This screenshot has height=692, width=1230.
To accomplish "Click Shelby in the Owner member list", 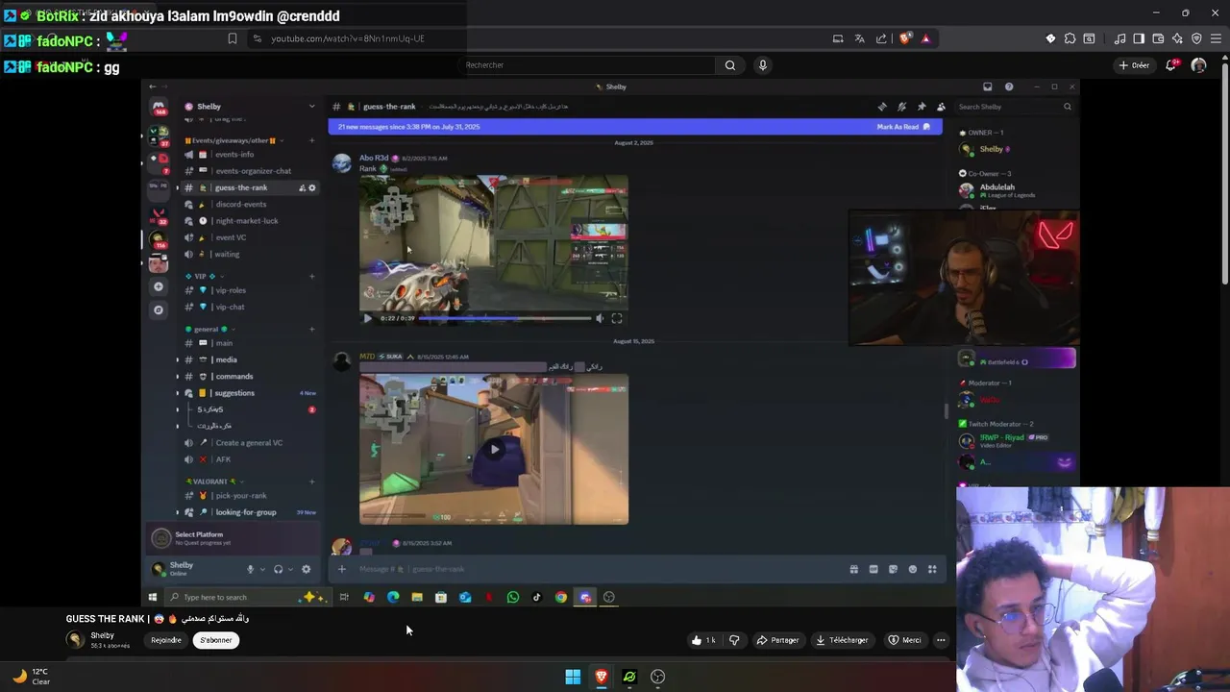I will click(x=991, y=149).
